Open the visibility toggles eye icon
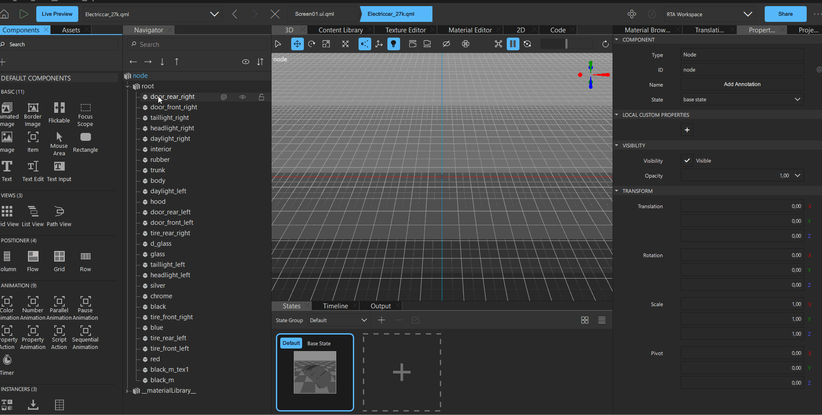The height and width of the screenshot is (415, 822). click(x=446, y=44)
